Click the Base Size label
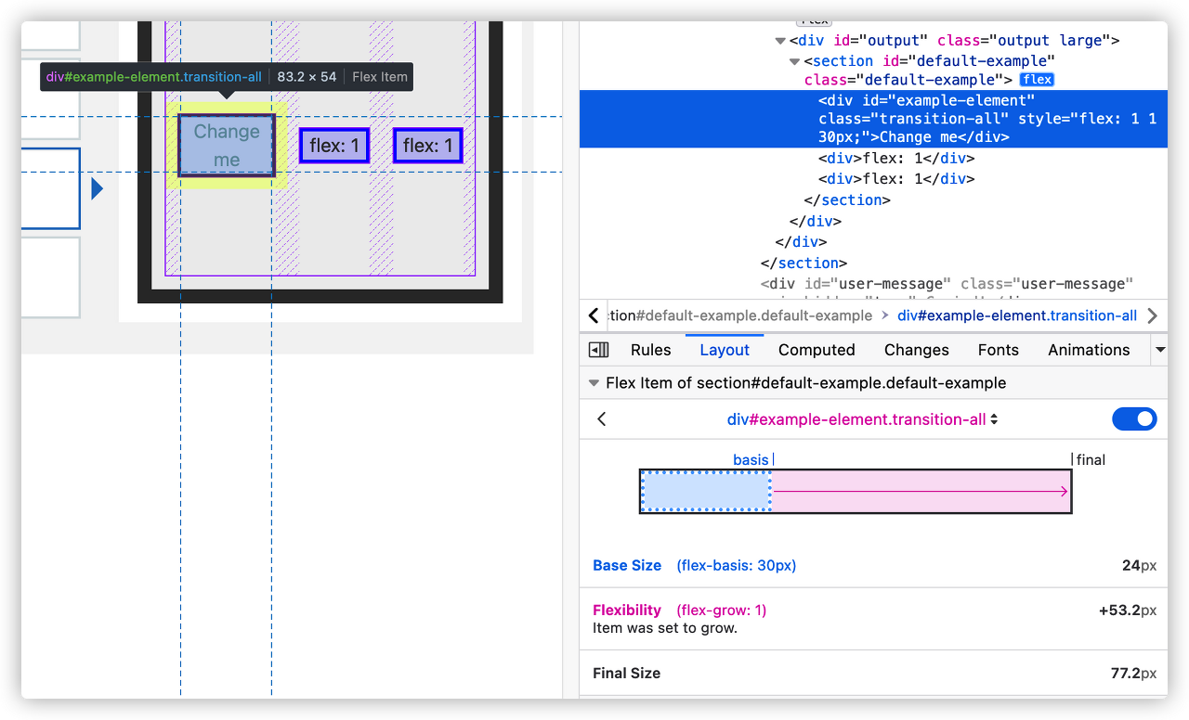 tap(627, 565)
